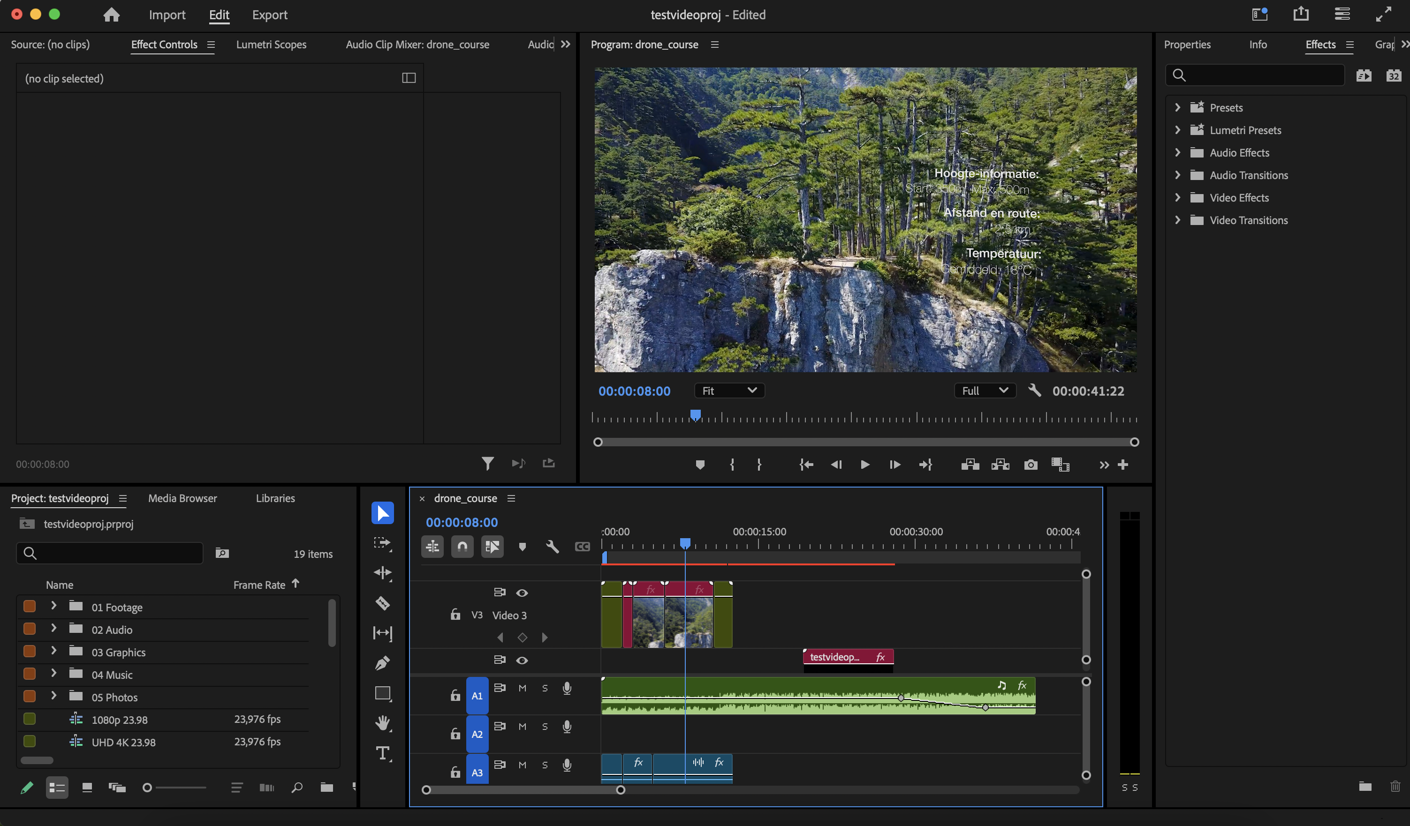Select the Selection tool arrow

click(382, 513)
